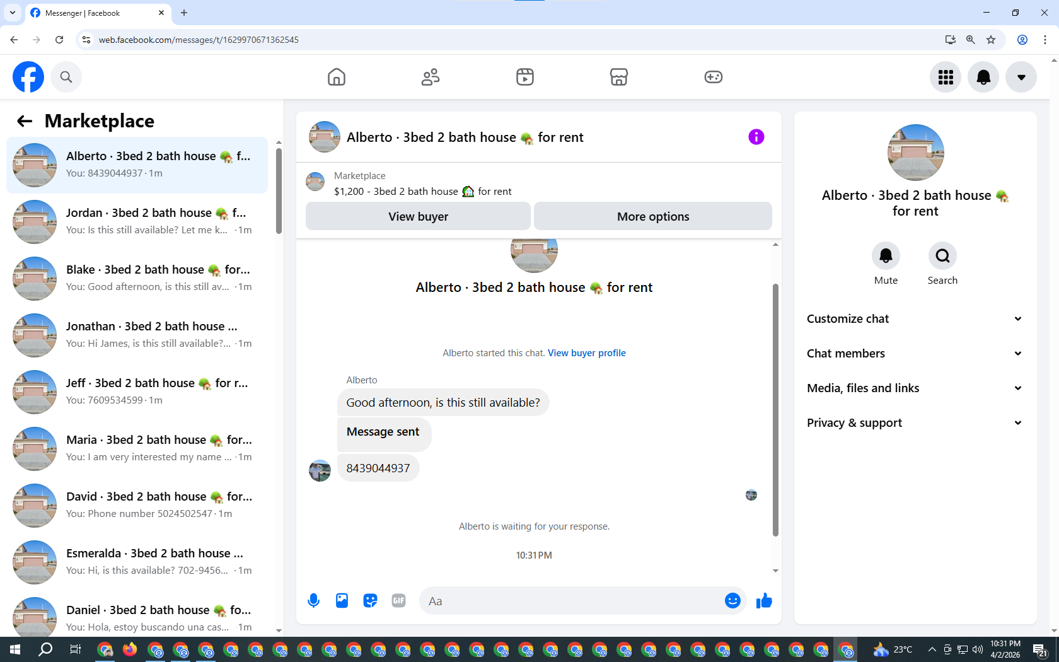Viewport: 1059px width, 662px height.
Task: Launch Firefox from the taskbar
Action: tap(130, 649)
